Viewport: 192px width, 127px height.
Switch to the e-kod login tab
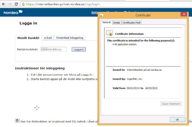(48, 38)
